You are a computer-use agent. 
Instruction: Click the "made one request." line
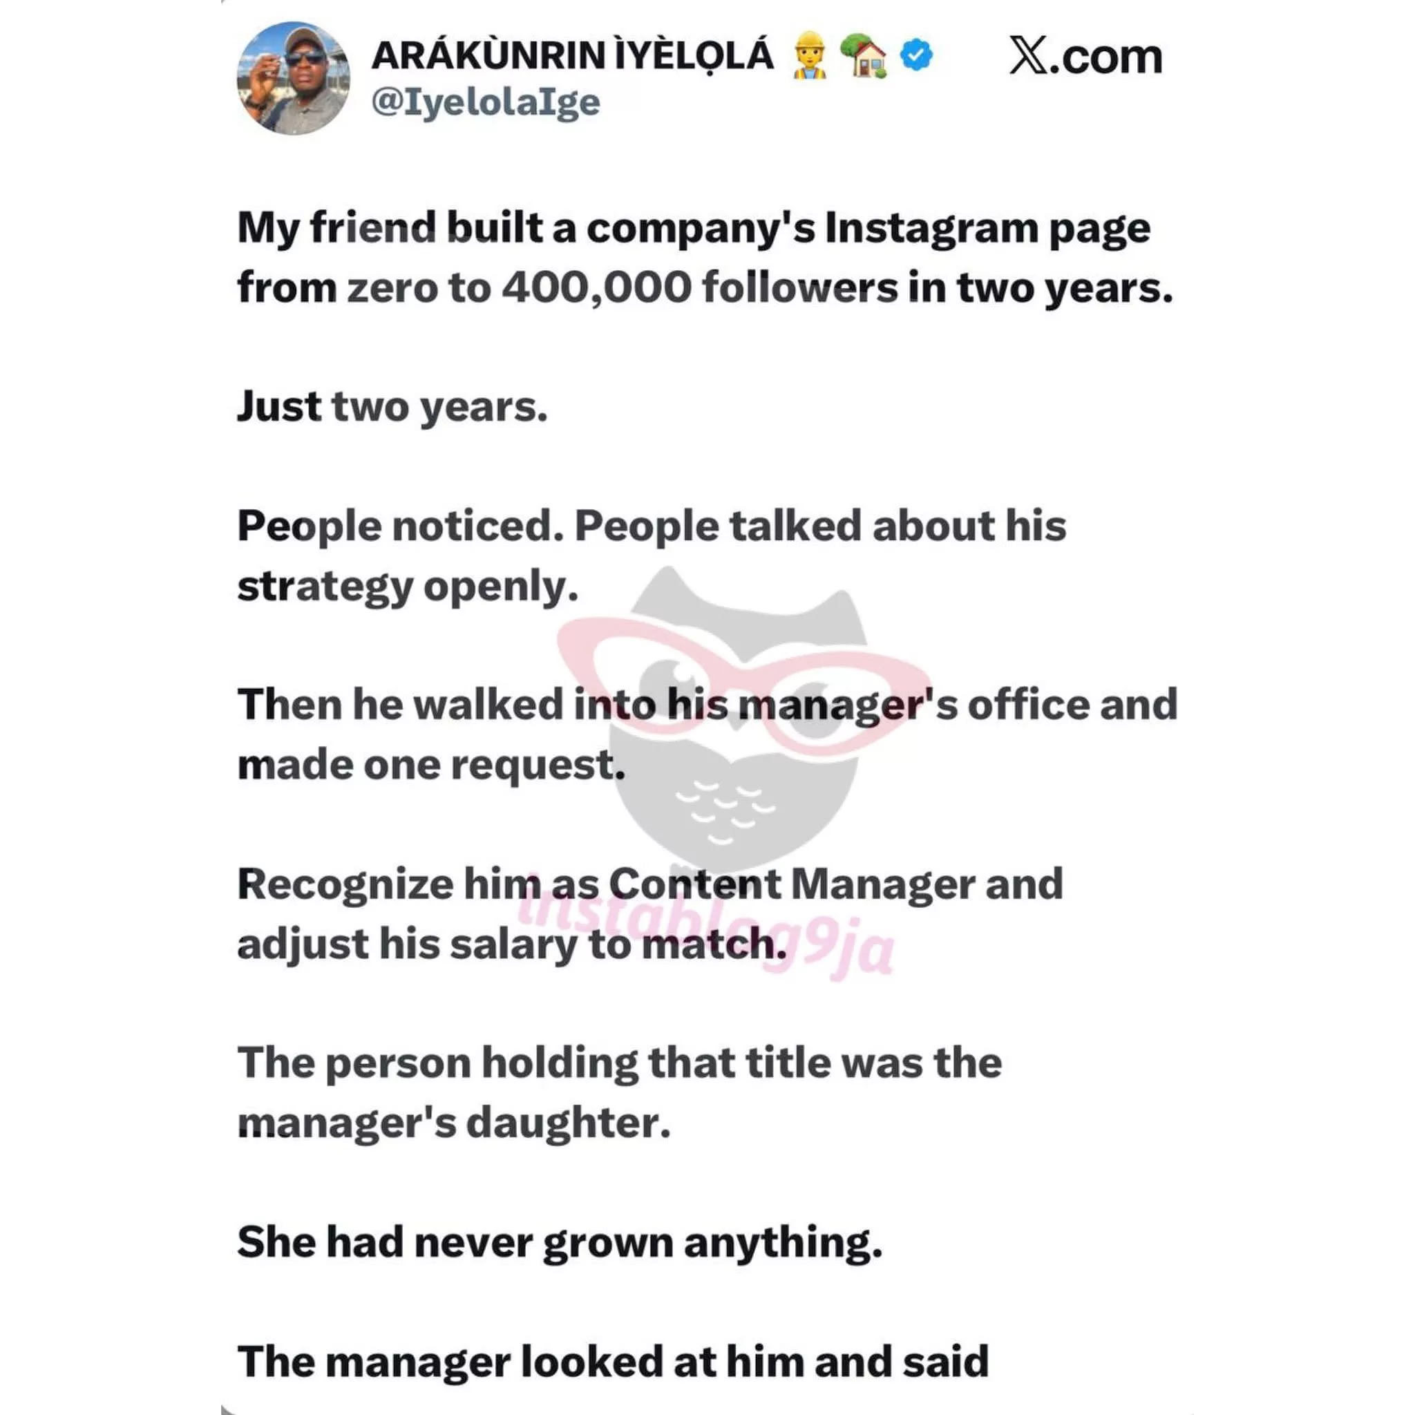pyautogui.click(x=430, y=765)
